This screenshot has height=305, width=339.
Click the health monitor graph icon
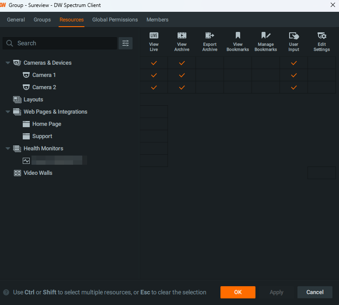pos(26,161)
